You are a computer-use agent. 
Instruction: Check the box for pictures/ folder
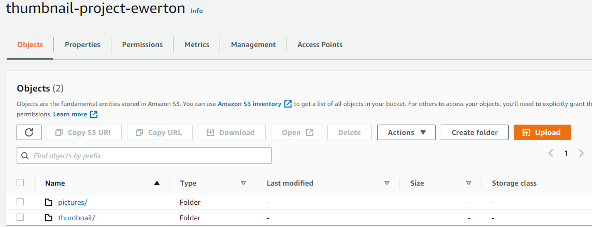pos(20,202)
